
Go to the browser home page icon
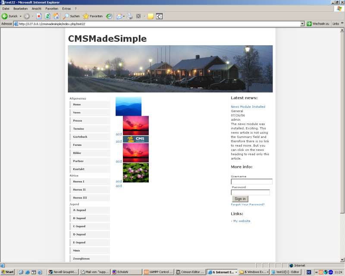pos(56,16)
